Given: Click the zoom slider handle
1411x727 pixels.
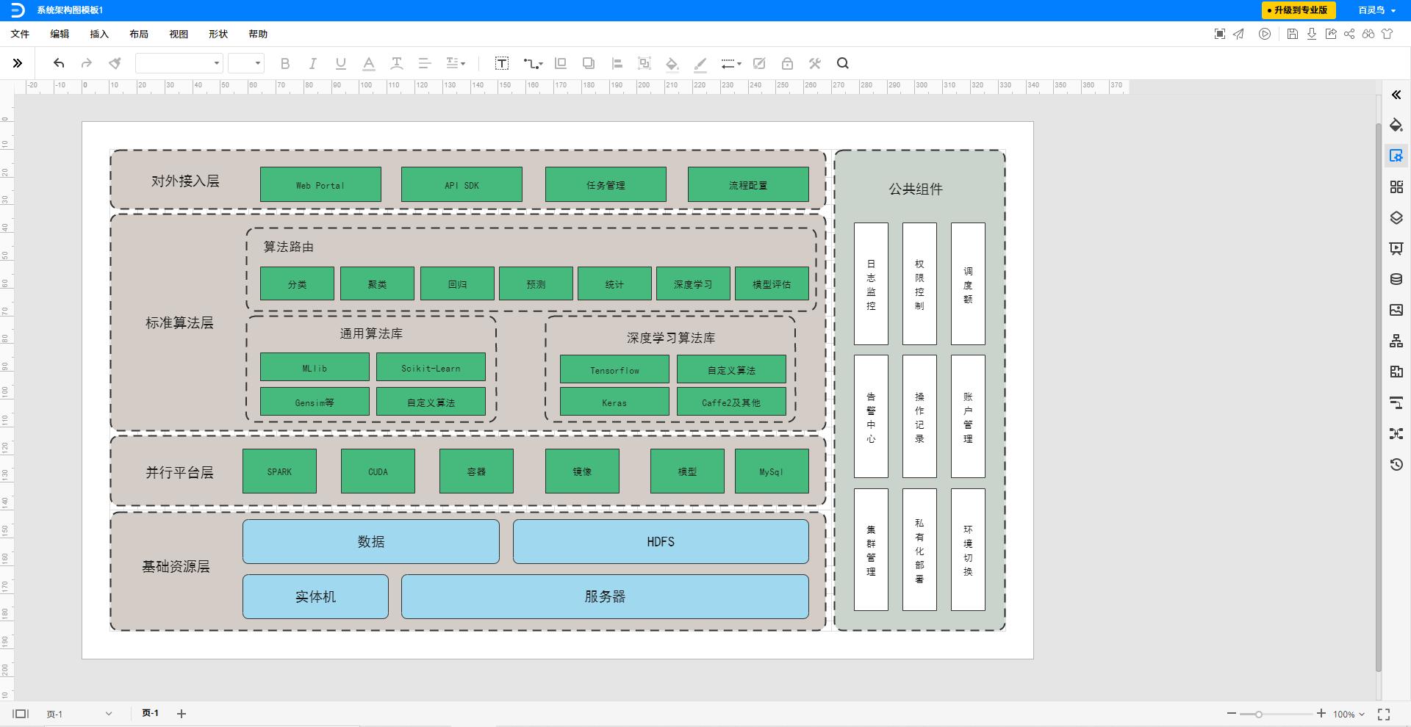Looking at the screenshot, I should pos(1259,714).
